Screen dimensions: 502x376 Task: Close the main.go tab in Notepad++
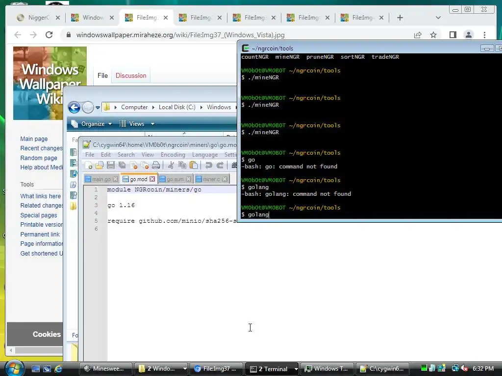pos(116,179)
